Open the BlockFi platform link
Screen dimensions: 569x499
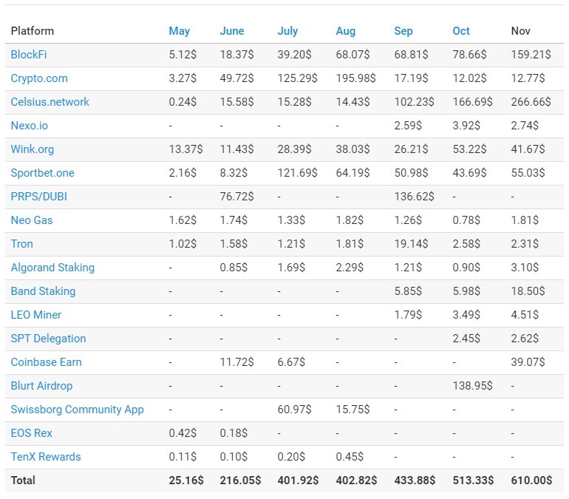pos(29,55)
